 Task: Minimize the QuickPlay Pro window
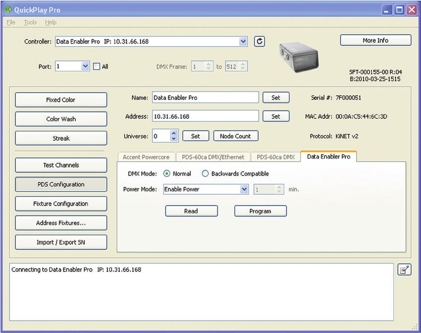coord(387,10)
